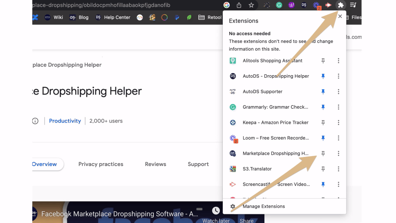Open the Blog bookmark
Screen dimensions: 396x223
(x=79, y=17)
